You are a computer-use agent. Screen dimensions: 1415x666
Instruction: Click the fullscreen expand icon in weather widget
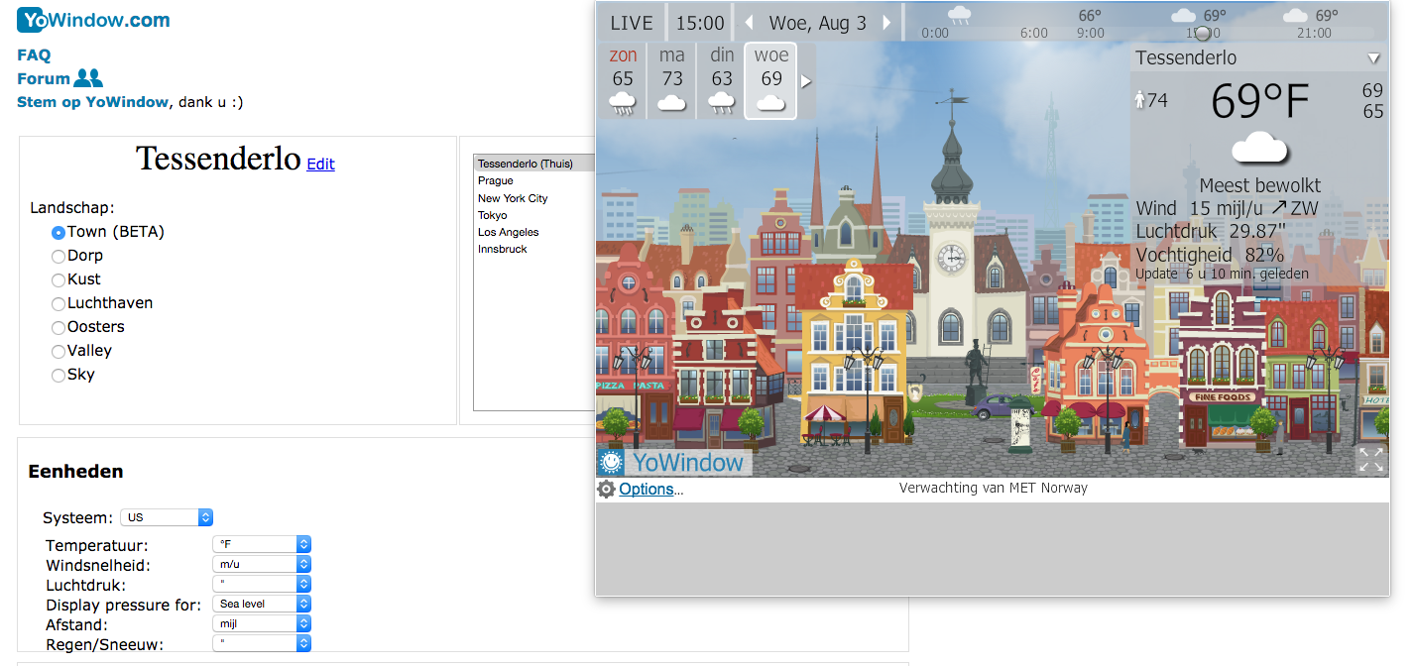(1370, 460)
